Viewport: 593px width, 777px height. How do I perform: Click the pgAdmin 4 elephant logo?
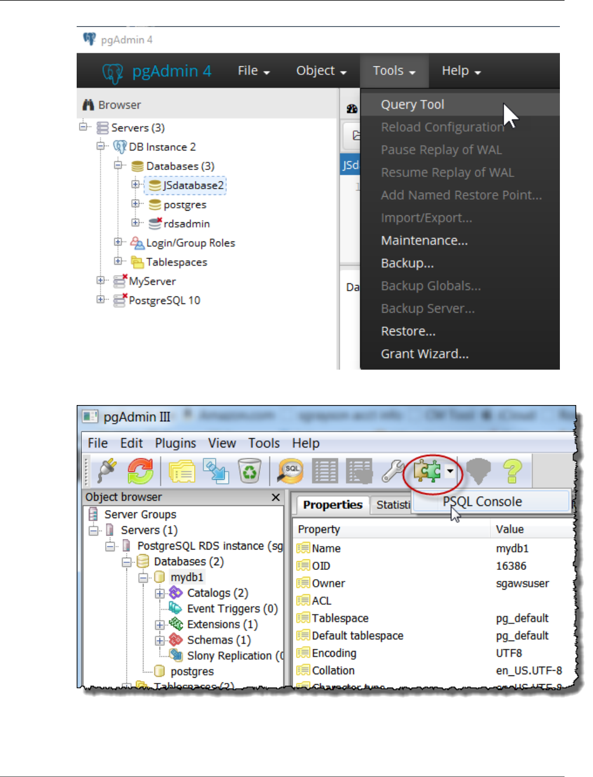(x=113, y=72)
